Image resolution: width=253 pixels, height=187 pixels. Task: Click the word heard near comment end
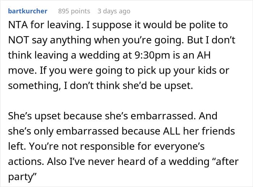coord(132,161)
